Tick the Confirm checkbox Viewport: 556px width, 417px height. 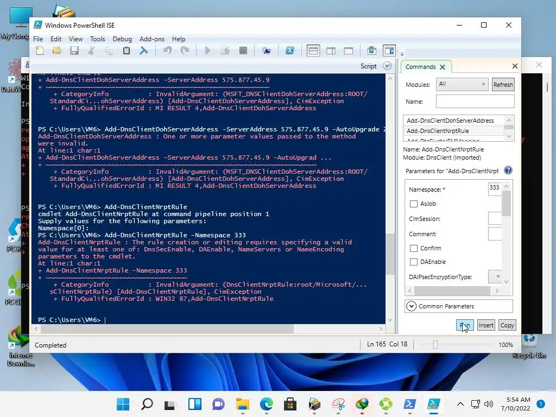point(413,248)
